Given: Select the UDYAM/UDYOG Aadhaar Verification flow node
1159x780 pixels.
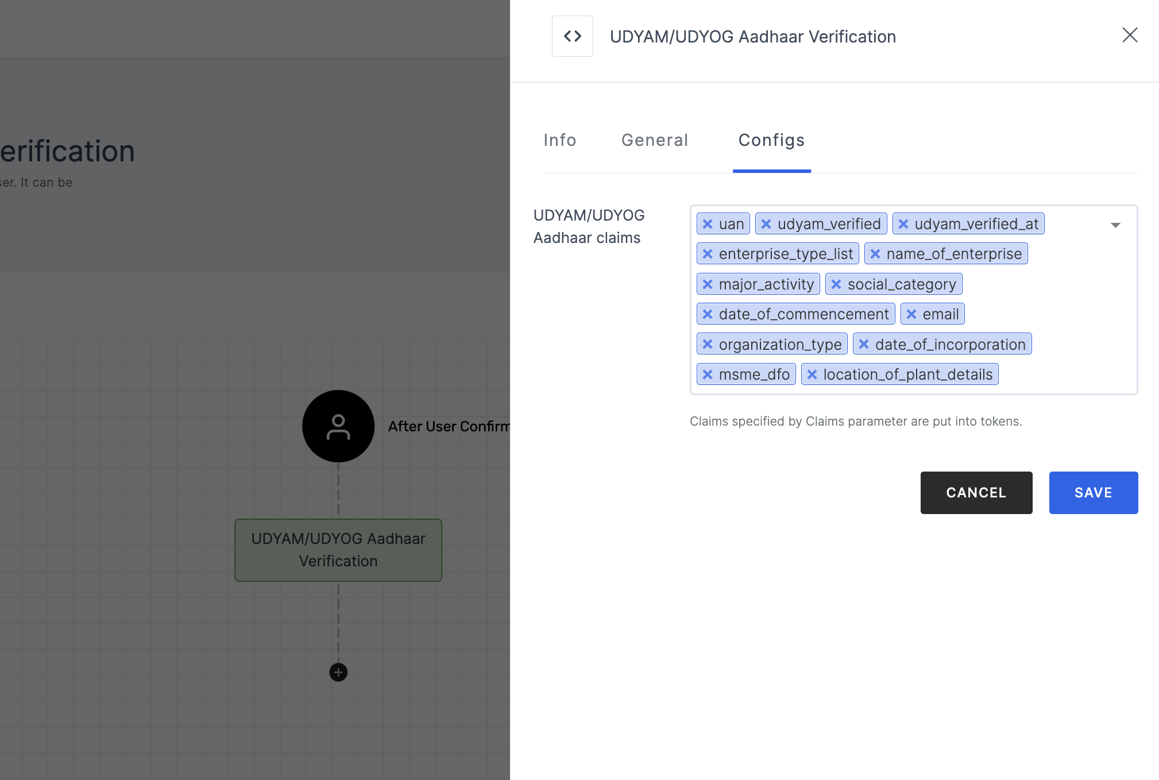Looking at the screenshot, I should (x=338, y=550).
